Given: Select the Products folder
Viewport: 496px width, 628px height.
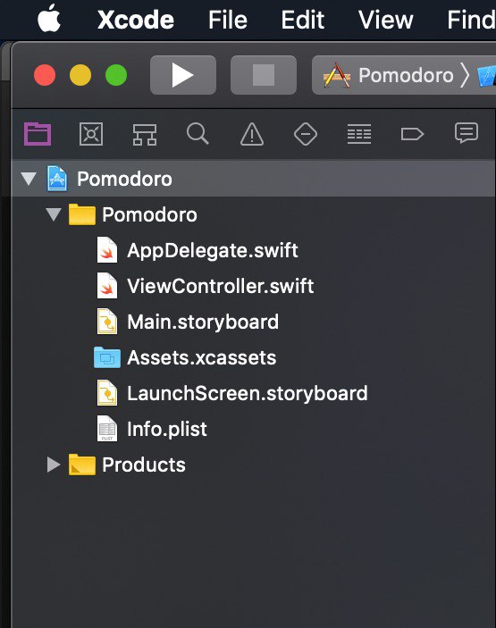Looking at the screenshot, I should [143, 465].
